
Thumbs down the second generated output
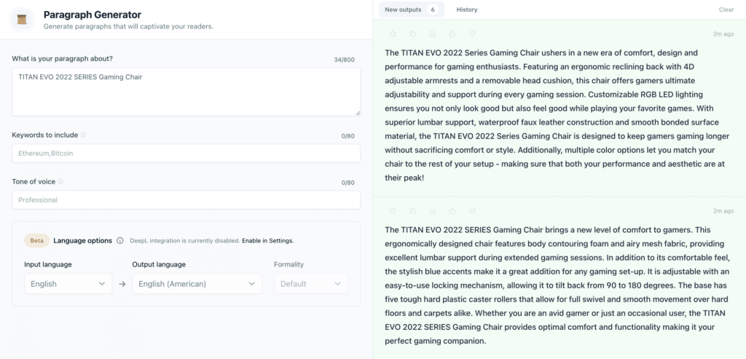[472, 210]
